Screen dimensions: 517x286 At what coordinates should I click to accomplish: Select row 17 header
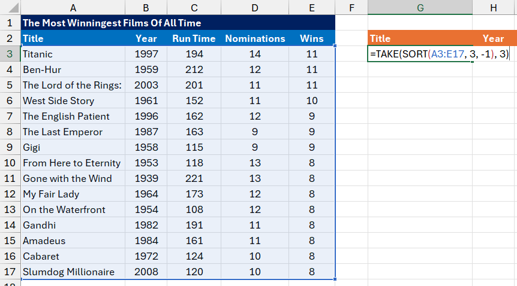pos(10,272)
